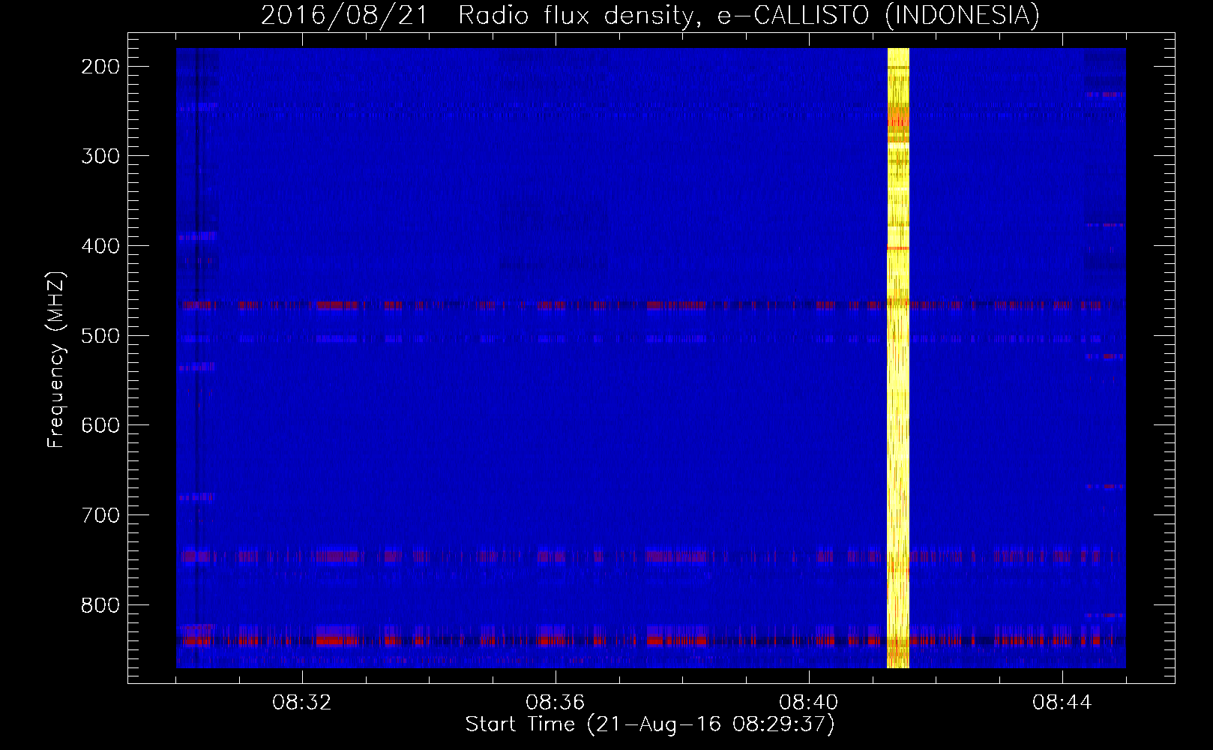The image size is (1213, 750).
Task: Click the 08:40 time tick label
Action: [x=809, y=703]
